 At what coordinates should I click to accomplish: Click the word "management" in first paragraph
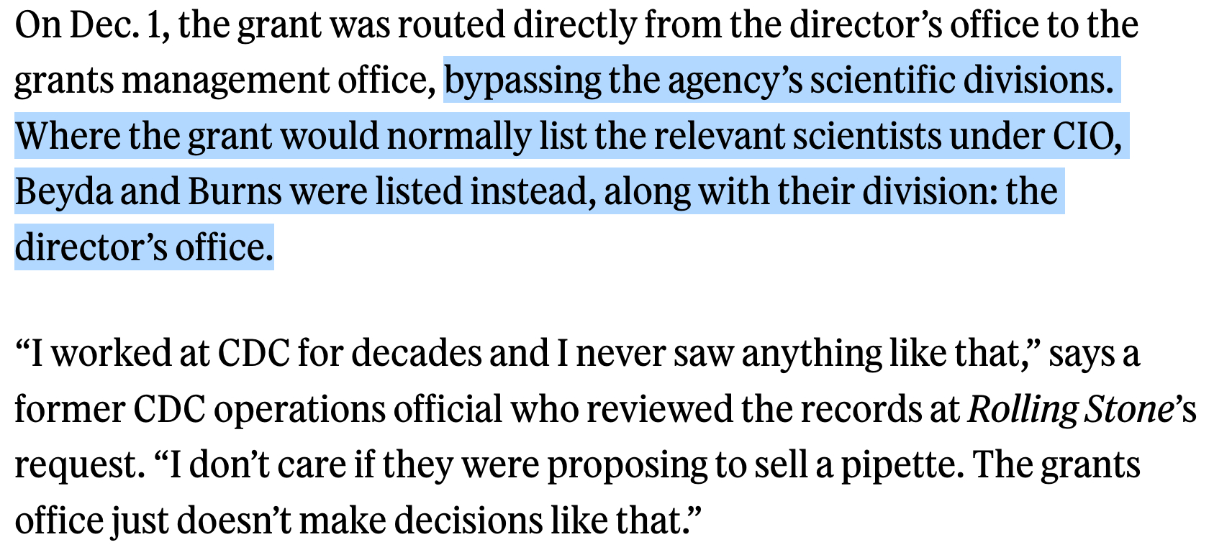click(x=225, y=81)
